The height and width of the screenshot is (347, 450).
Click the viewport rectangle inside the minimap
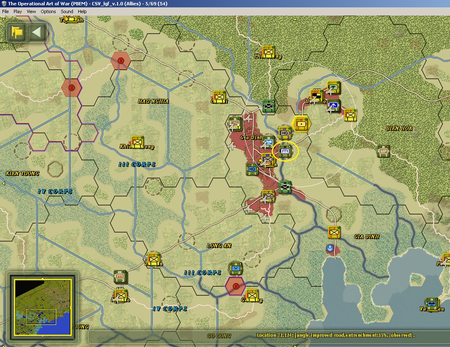tap(41, 317)
